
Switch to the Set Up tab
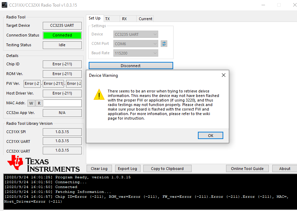[95, 18]
